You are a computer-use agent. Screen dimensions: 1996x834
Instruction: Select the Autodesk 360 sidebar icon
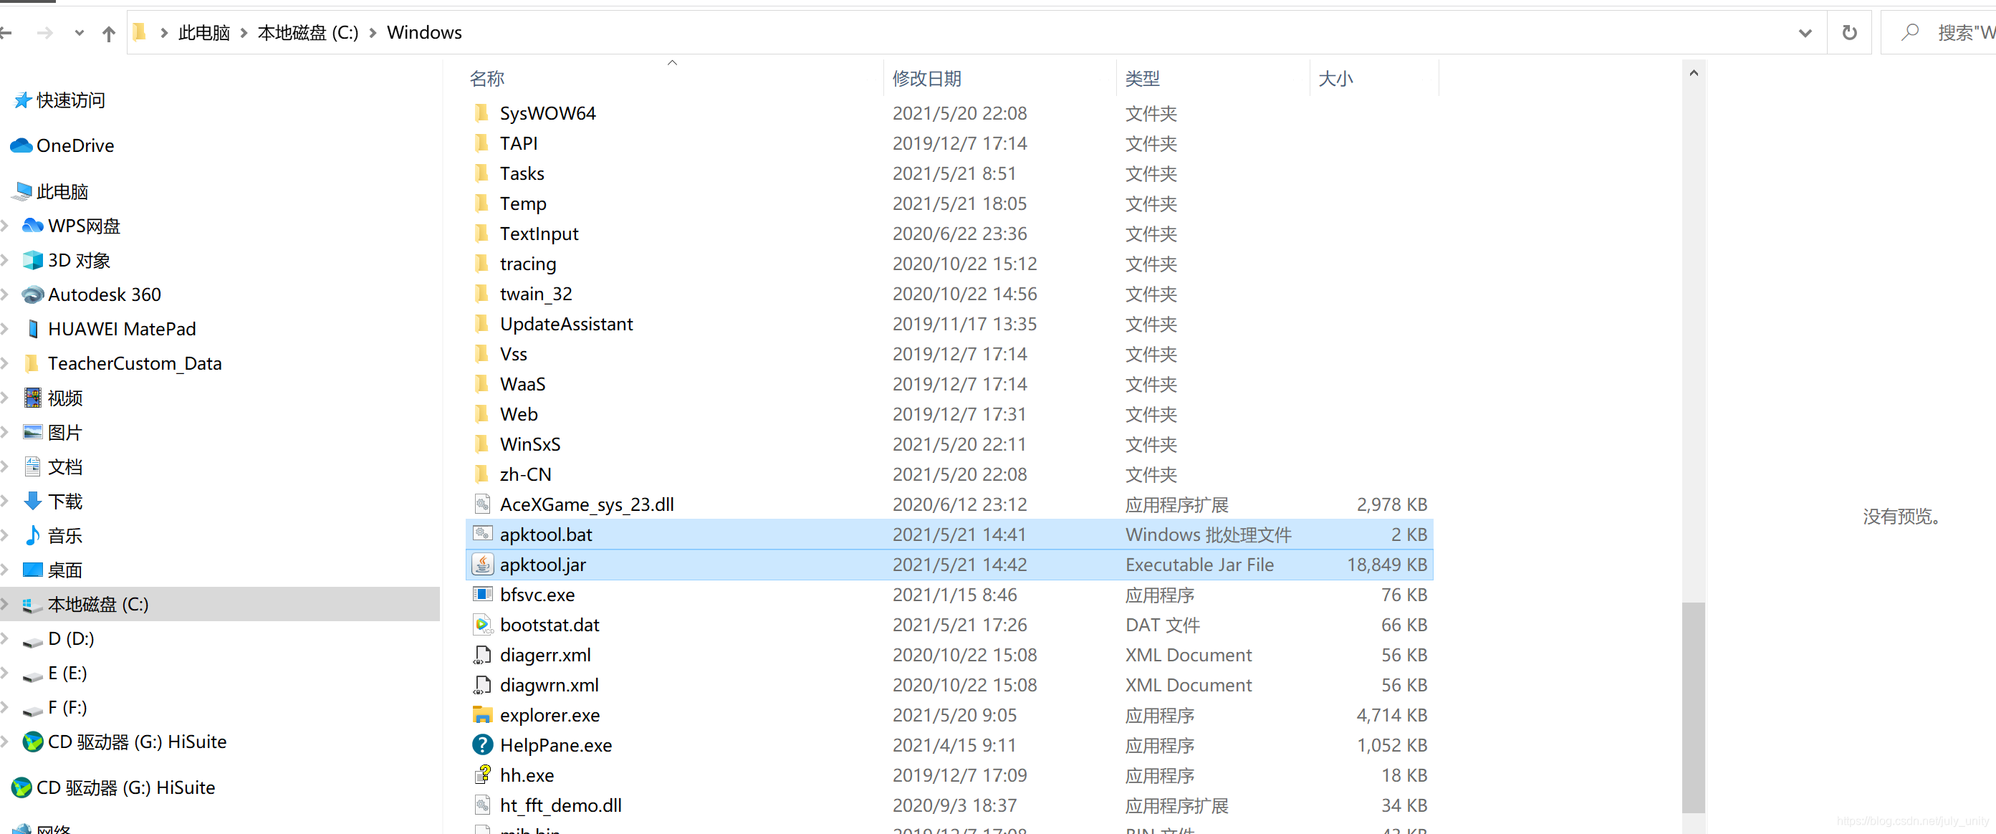pyautogui.click(x=32, y=294)
